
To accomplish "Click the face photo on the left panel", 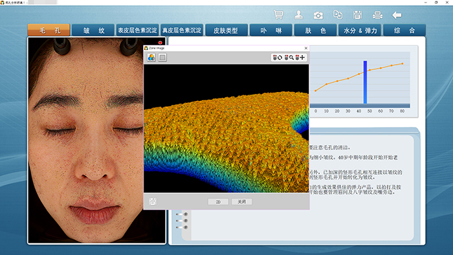I will pos(86,140).
